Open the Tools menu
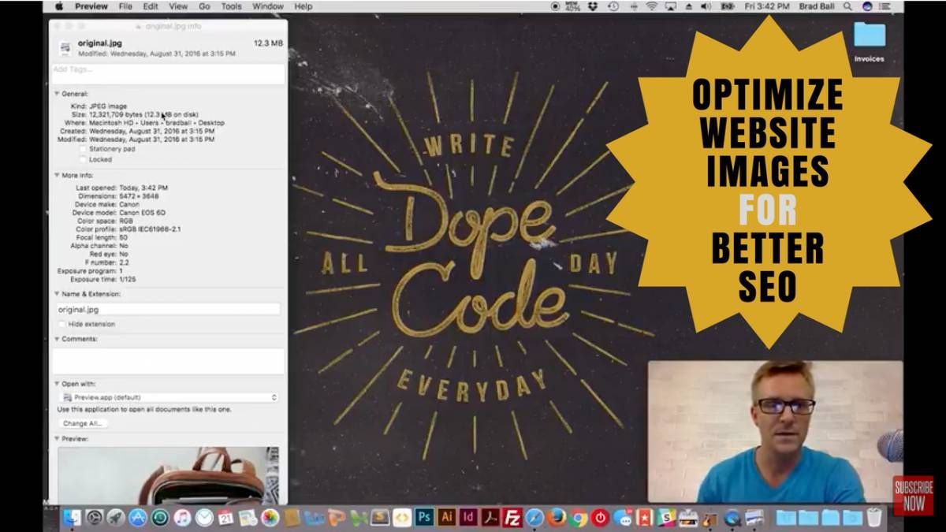The width and height of the screenshot is (946, 532). point(229,6)
